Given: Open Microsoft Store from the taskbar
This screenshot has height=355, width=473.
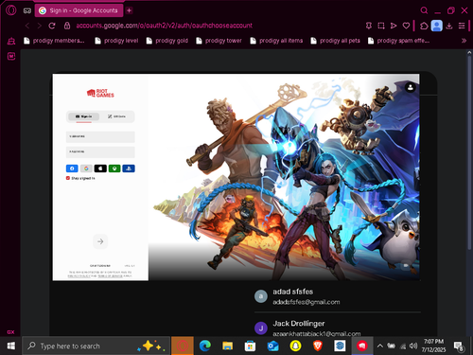Looking at the screenshot, I should (x=250, y=346).
